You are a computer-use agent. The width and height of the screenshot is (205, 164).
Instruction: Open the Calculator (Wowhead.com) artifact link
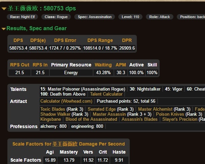click(x=66, y=101)
